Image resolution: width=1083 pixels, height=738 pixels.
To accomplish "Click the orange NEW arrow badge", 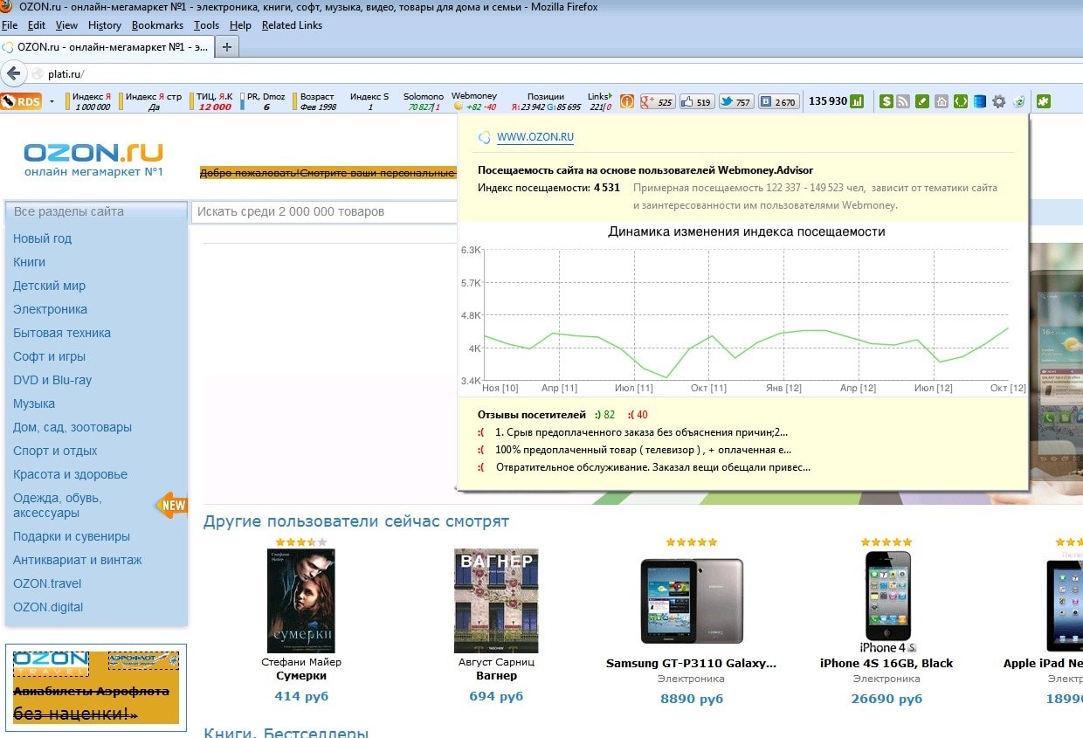I will [171, 505].
